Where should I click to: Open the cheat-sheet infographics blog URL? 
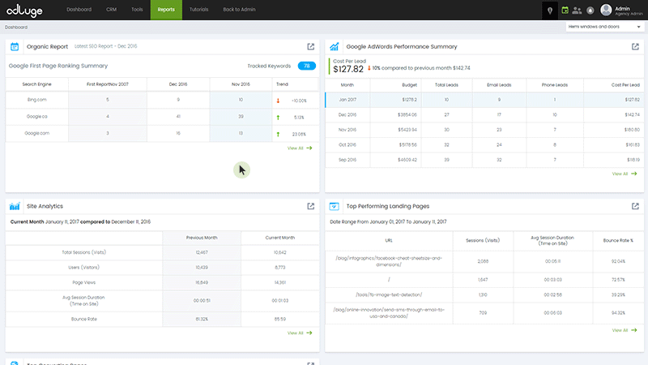389,261
